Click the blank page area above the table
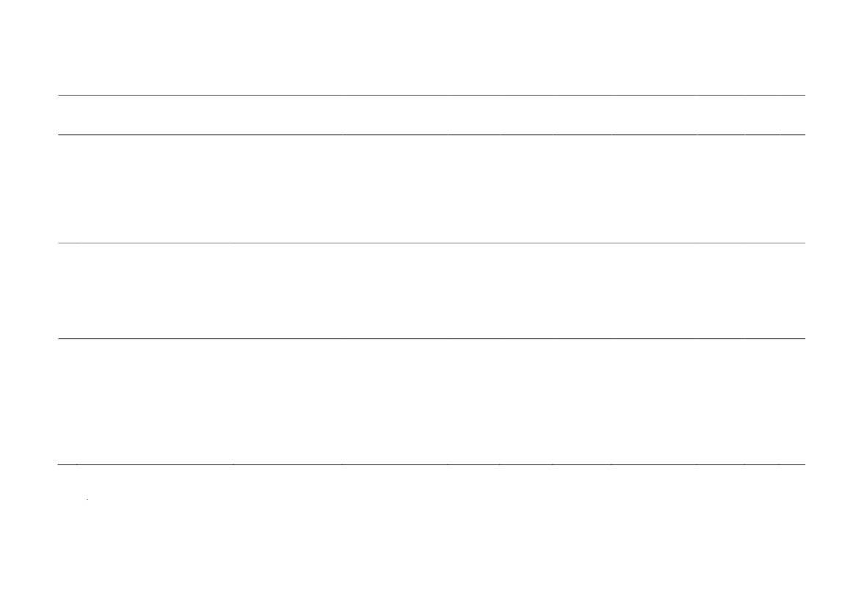 point(429,47)
